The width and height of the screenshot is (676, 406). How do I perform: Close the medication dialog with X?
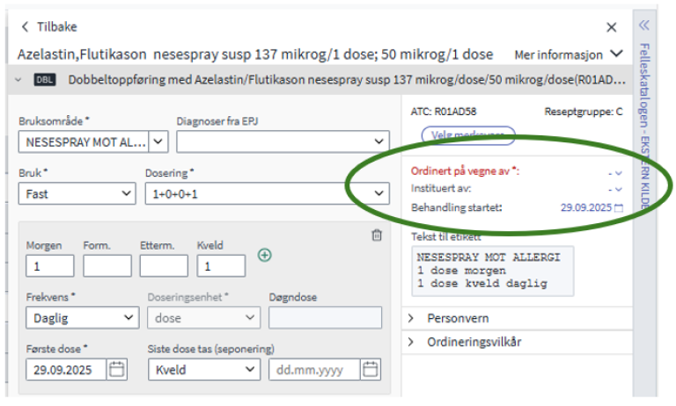point(612,28)
